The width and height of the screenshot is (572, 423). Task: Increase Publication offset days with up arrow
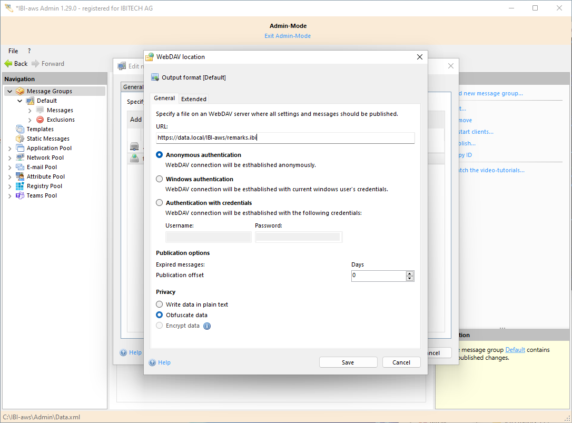click(410, 273)
